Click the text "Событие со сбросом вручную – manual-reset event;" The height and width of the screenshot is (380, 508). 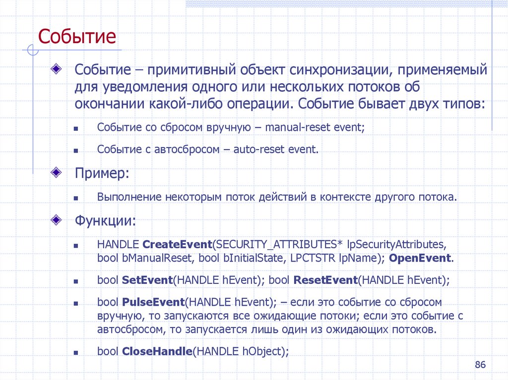coord(231,127)
